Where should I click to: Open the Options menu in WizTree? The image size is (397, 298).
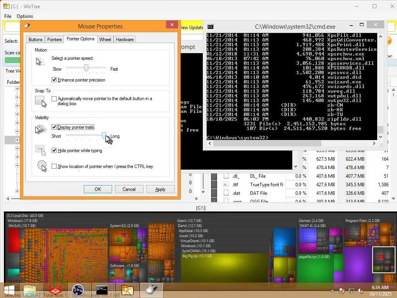(25, 16)
